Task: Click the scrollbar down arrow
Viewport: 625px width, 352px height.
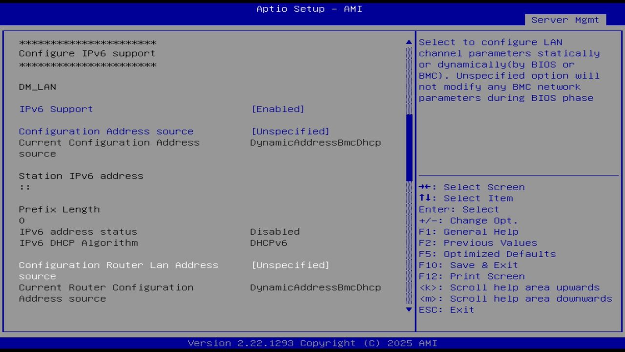Action: coord(408,309)
